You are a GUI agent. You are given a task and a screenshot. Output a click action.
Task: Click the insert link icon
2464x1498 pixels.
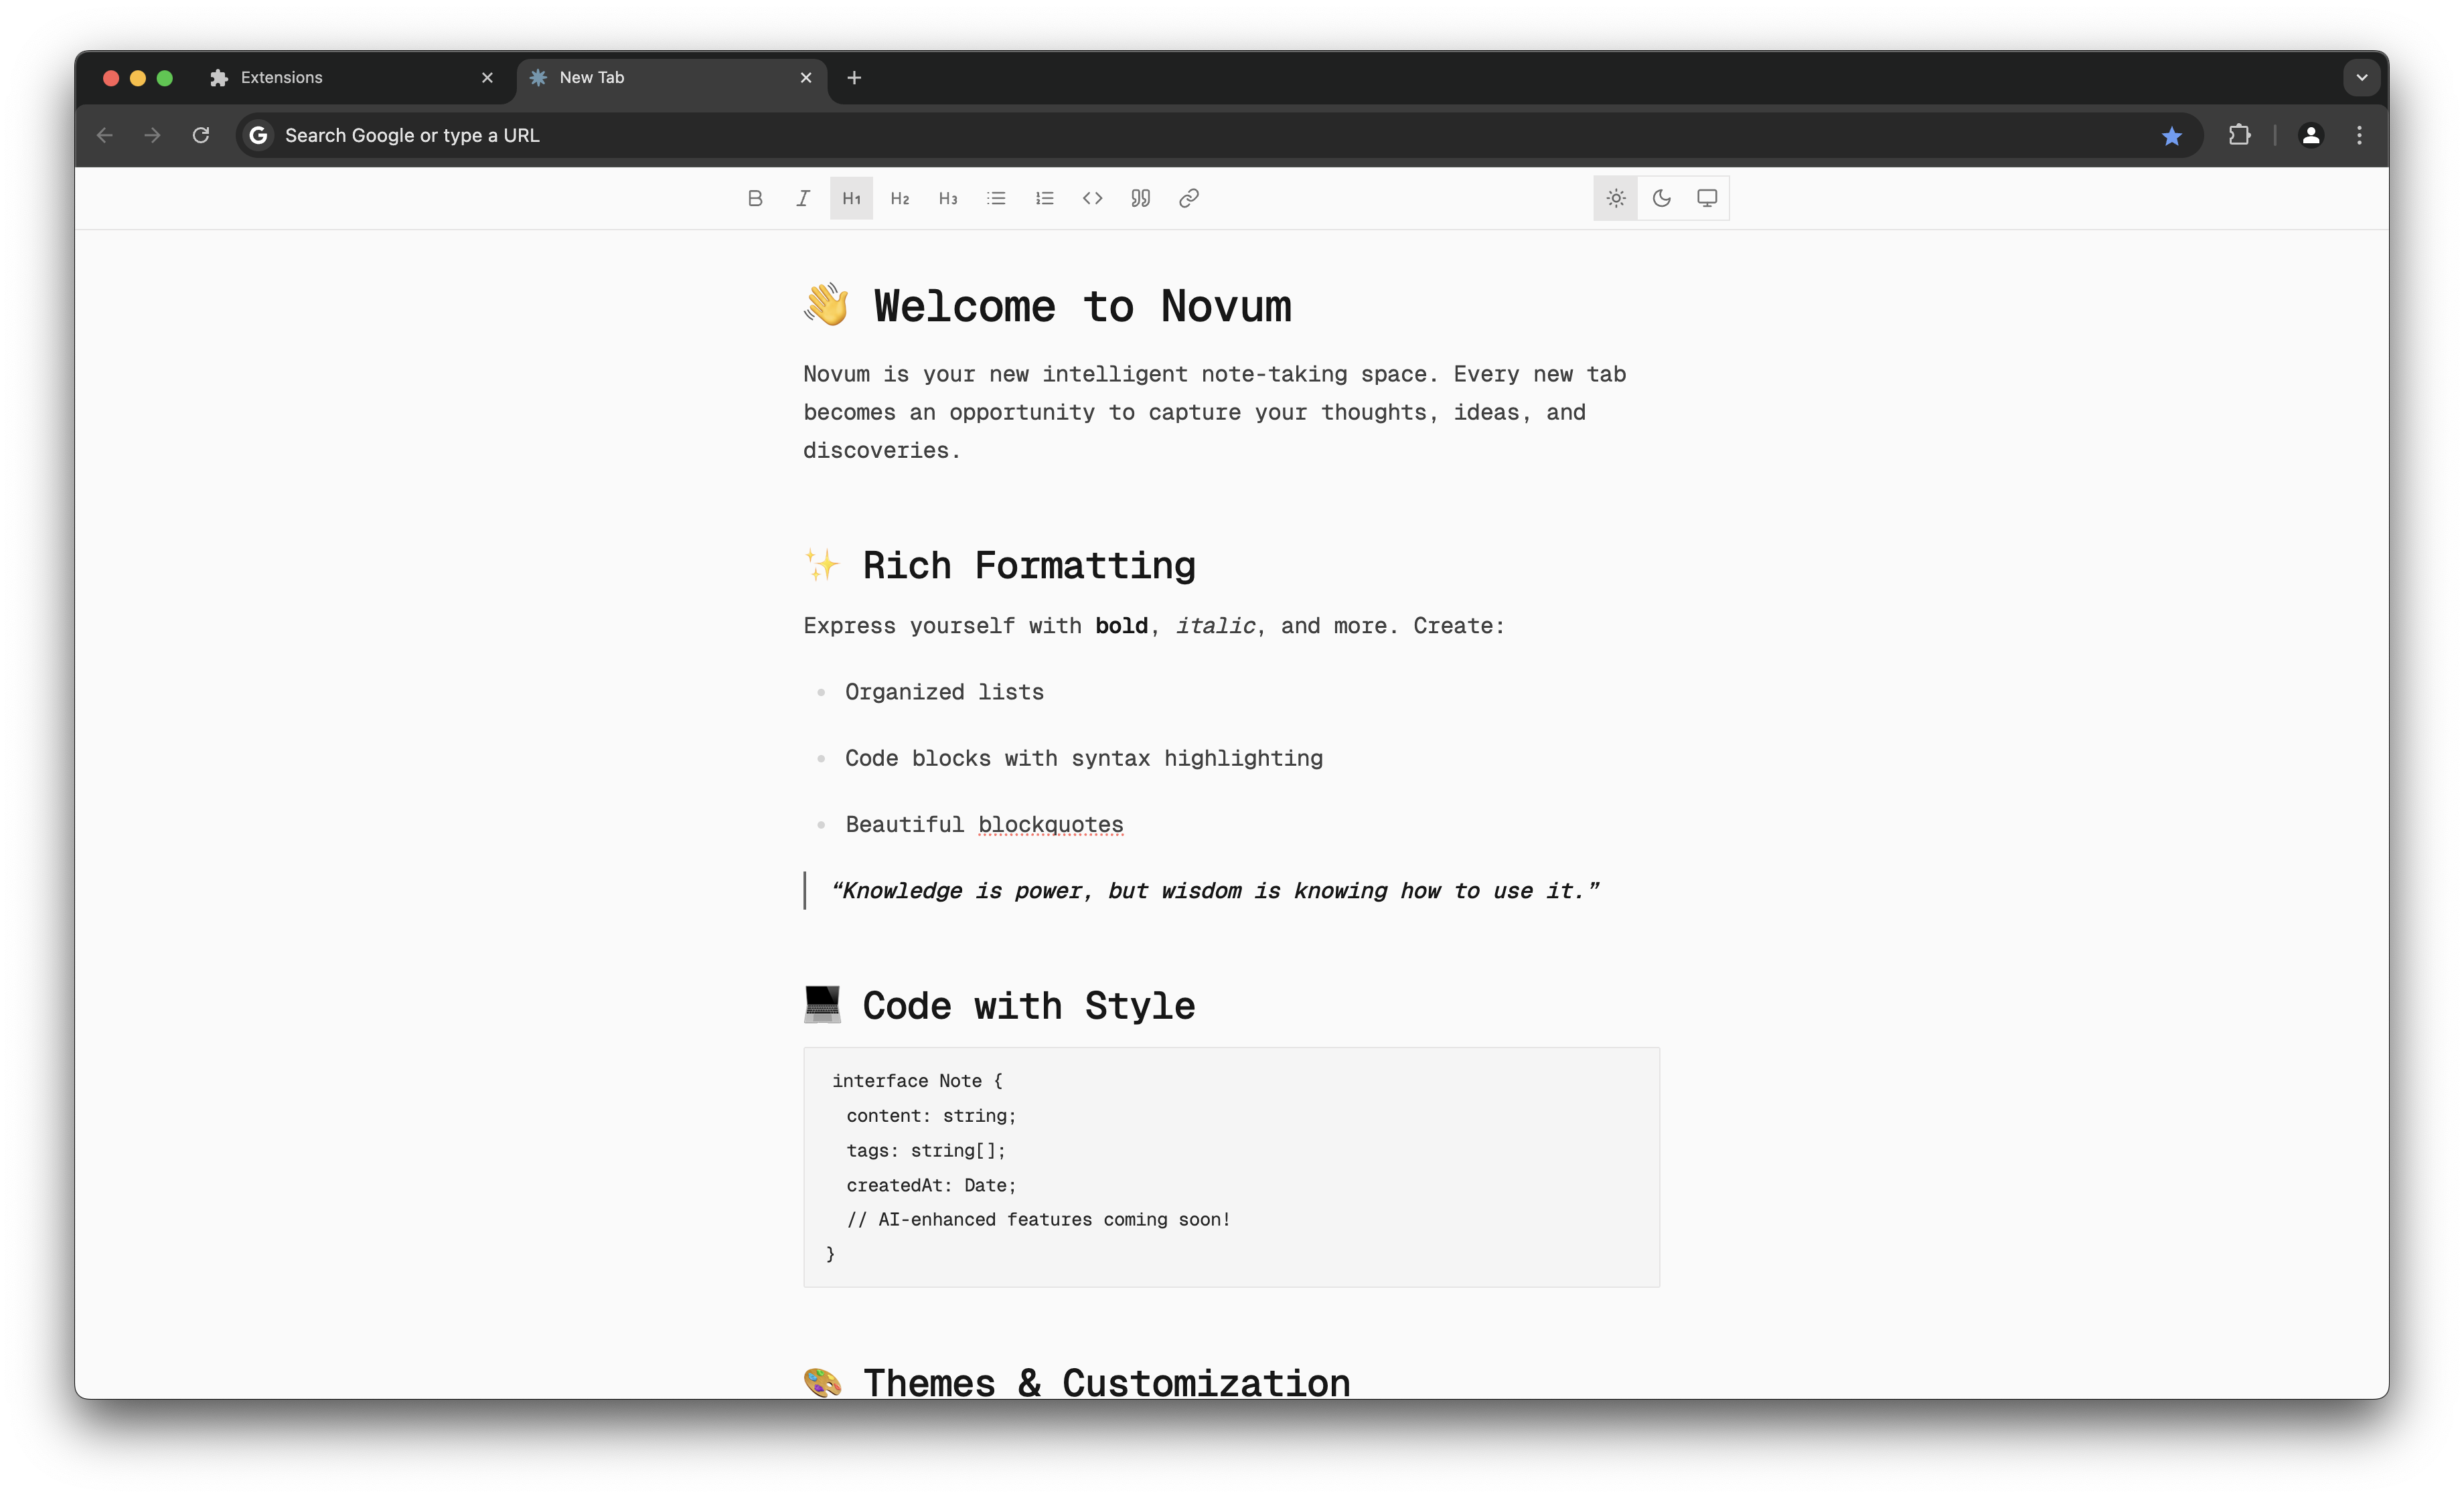pos(1188,198)
